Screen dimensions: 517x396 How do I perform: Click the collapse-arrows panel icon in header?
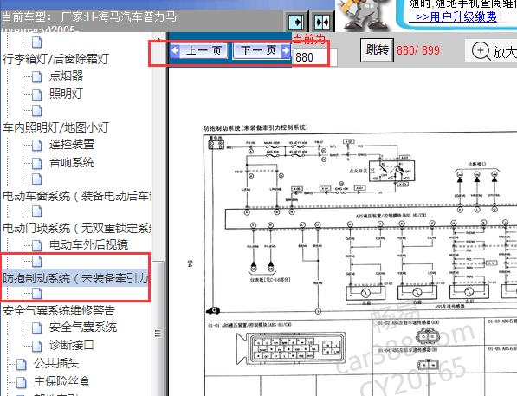322,23
